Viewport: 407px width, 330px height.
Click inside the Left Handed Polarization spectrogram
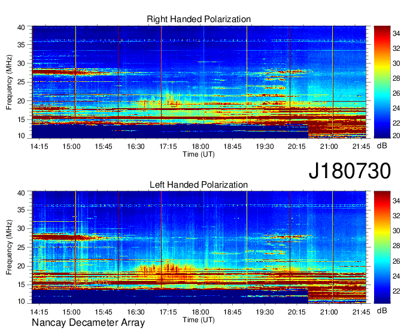click(x=199, y=247)
